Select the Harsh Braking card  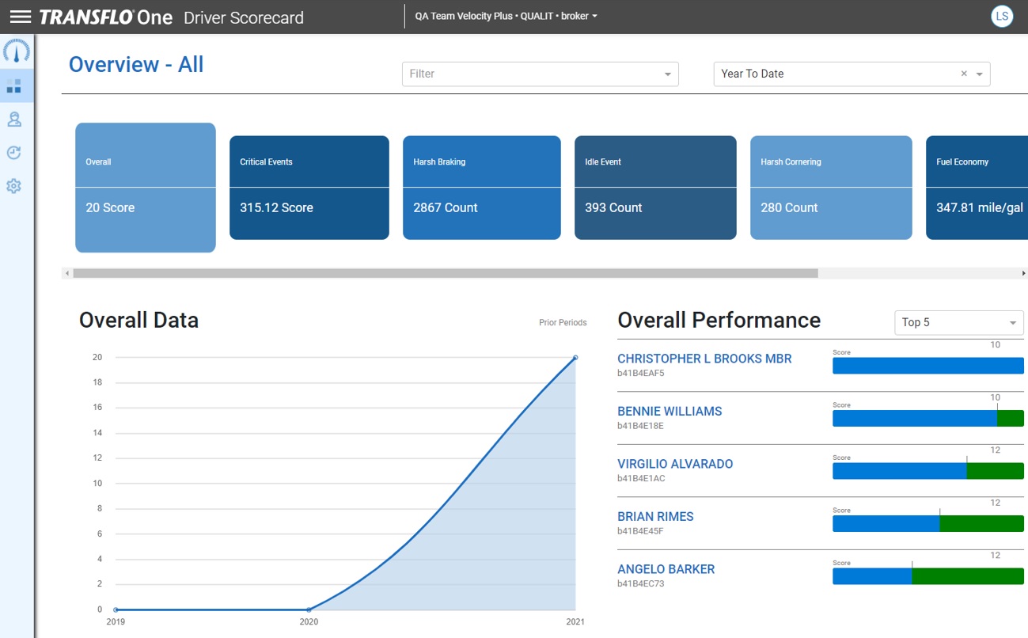(481, 188)
